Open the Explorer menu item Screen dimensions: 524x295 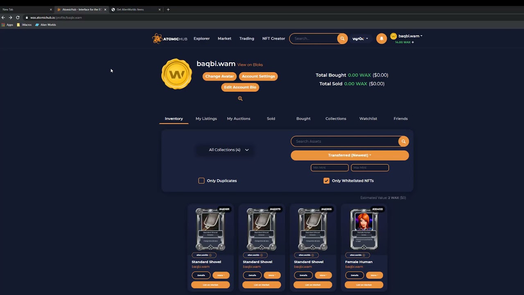click(201, 39)
